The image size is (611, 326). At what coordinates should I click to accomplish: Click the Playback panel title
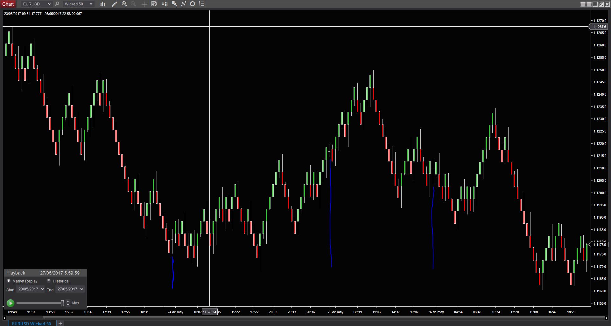tap(16, 273)
